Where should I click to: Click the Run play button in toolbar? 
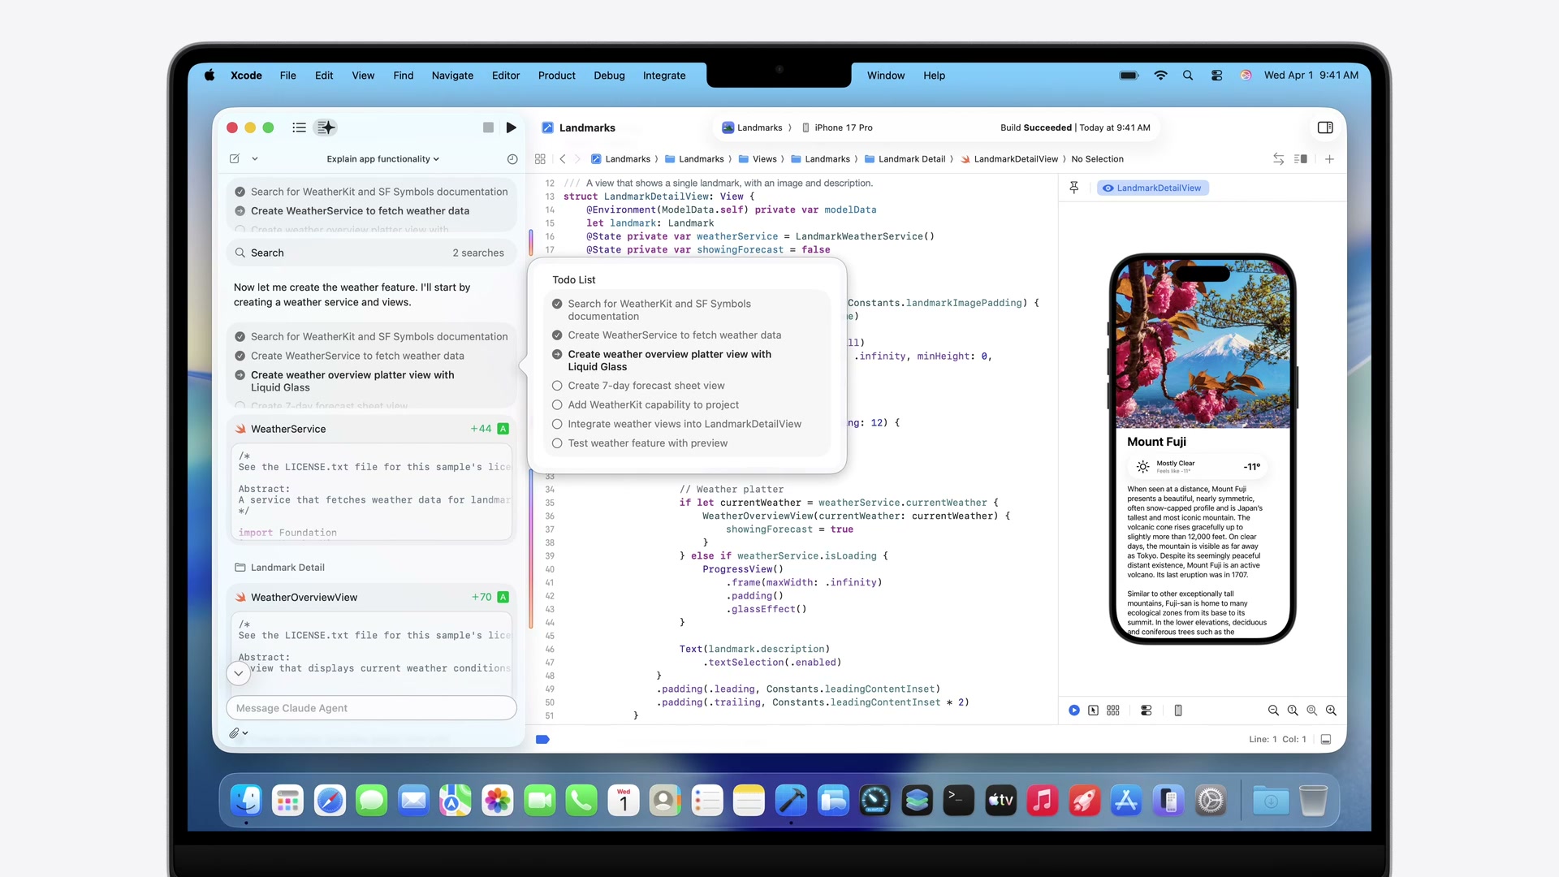coord(511,127)
